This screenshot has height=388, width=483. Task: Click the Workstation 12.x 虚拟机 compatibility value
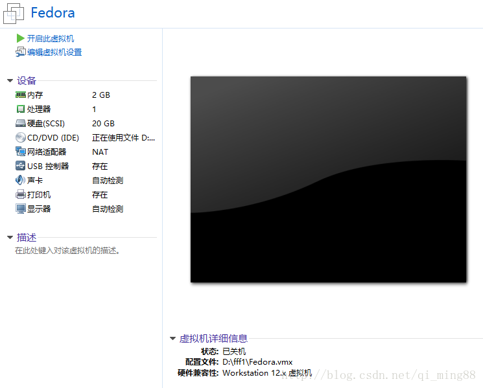[x=267, y=373]
